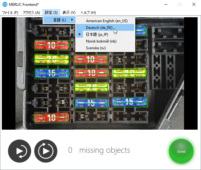This screenshot has width=201, height=170.
Task: Select American English (en_US) language
Action: tap(107, 21)
